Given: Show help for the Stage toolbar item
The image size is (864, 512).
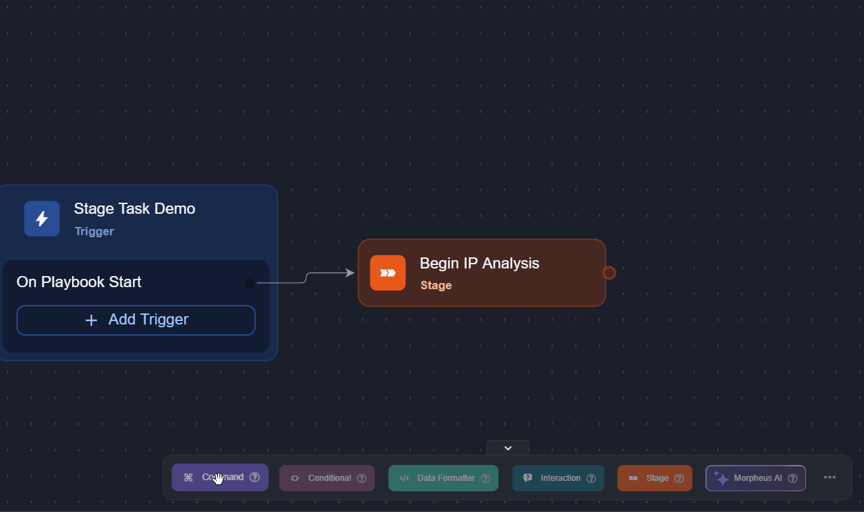Looking at the screenshot, I should (x=679, y=478).
